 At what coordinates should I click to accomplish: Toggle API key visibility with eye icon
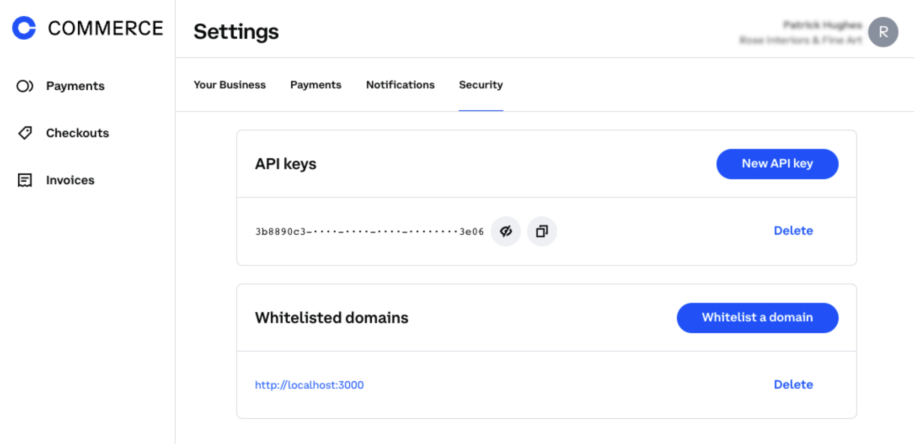[x=506, y=231]
